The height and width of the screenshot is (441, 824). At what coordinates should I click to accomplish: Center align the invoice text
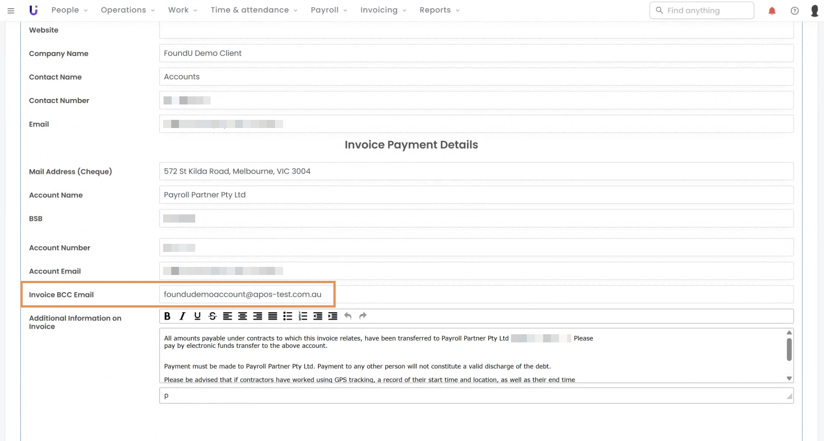coord(242,316)
